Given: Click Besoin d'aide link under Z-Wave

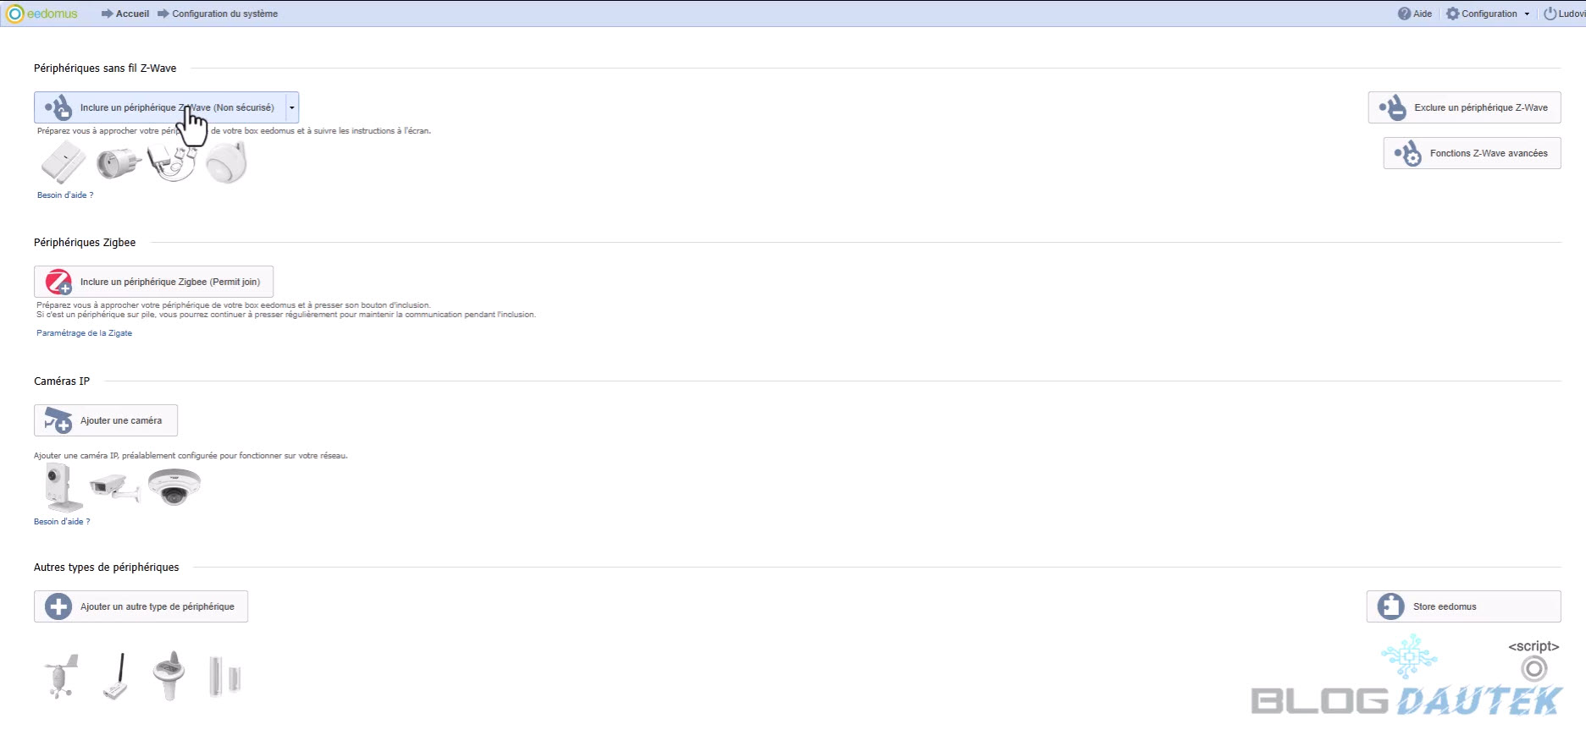Looking at the screenshot, I should point(65,195).
